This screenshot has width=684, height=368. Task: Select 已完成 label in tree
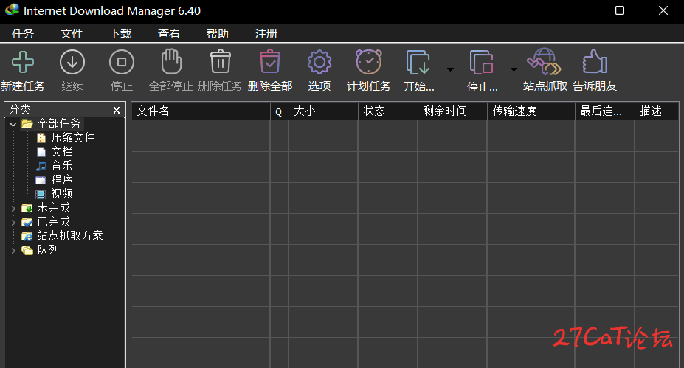pyautogui.click(x=54, y=221)
